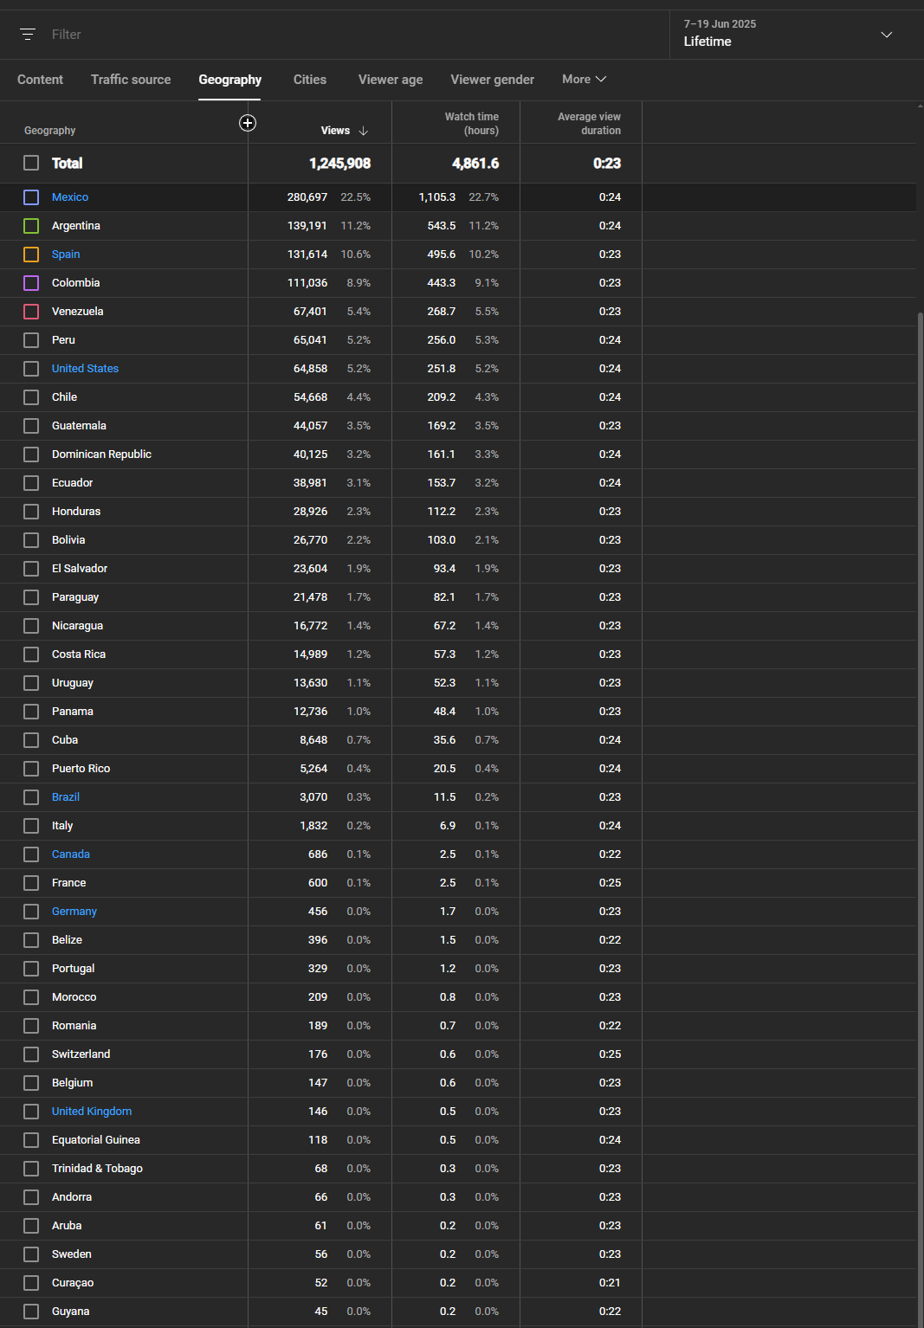
Task: Click the Trinidad & Tobago row label
Action: (x=97, y=1169)
